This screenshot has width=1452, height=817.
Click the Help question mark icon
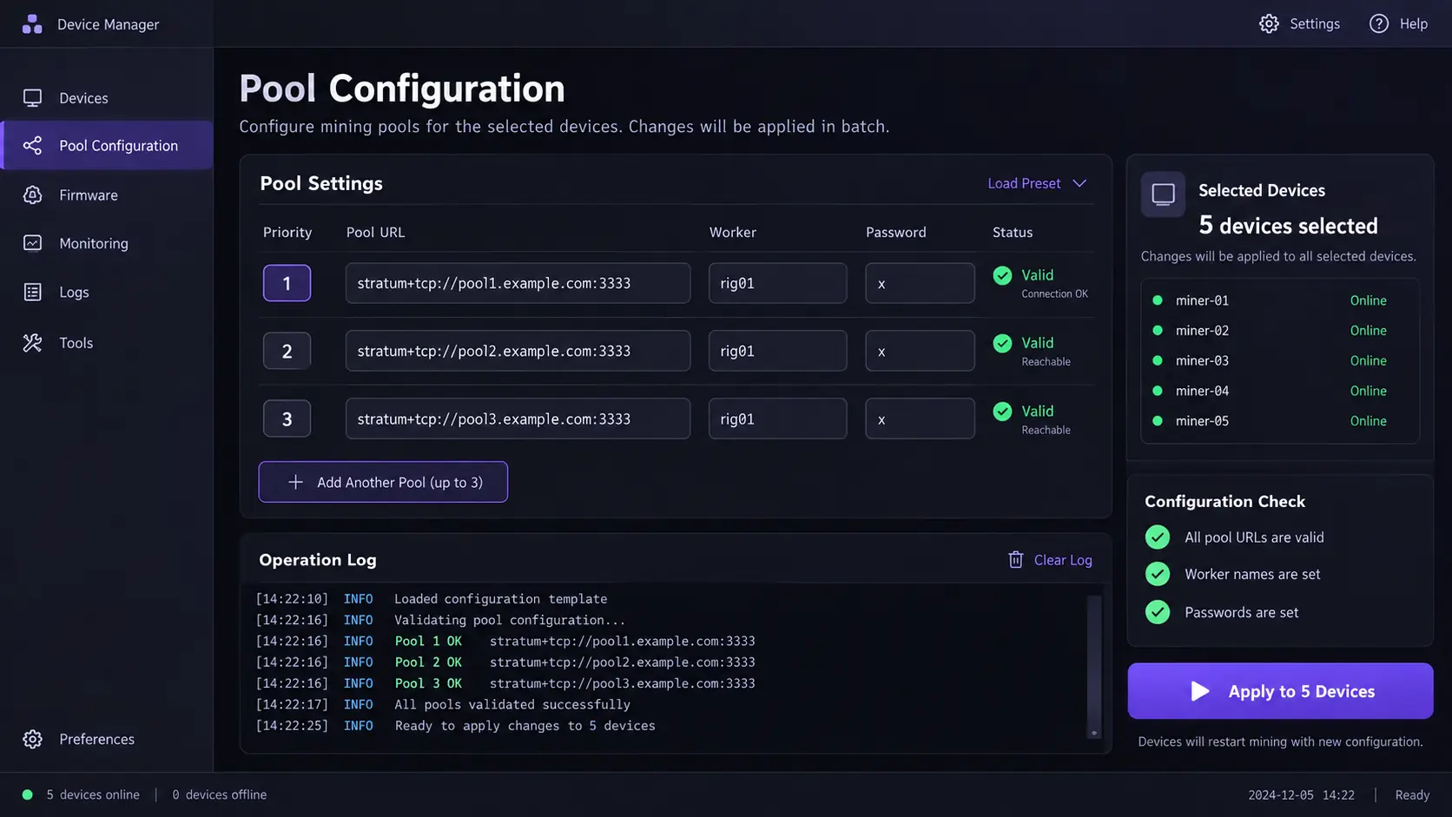tap(1378, 24)
